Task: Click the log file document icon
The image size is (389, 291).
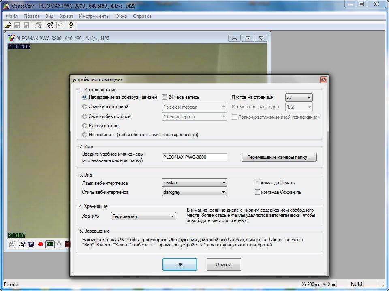Action: coord(59,25)
